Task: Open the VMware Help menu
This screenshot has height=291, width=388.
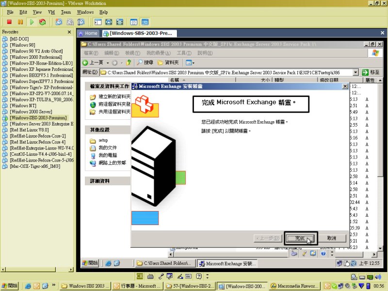Action: pos(104,12)
